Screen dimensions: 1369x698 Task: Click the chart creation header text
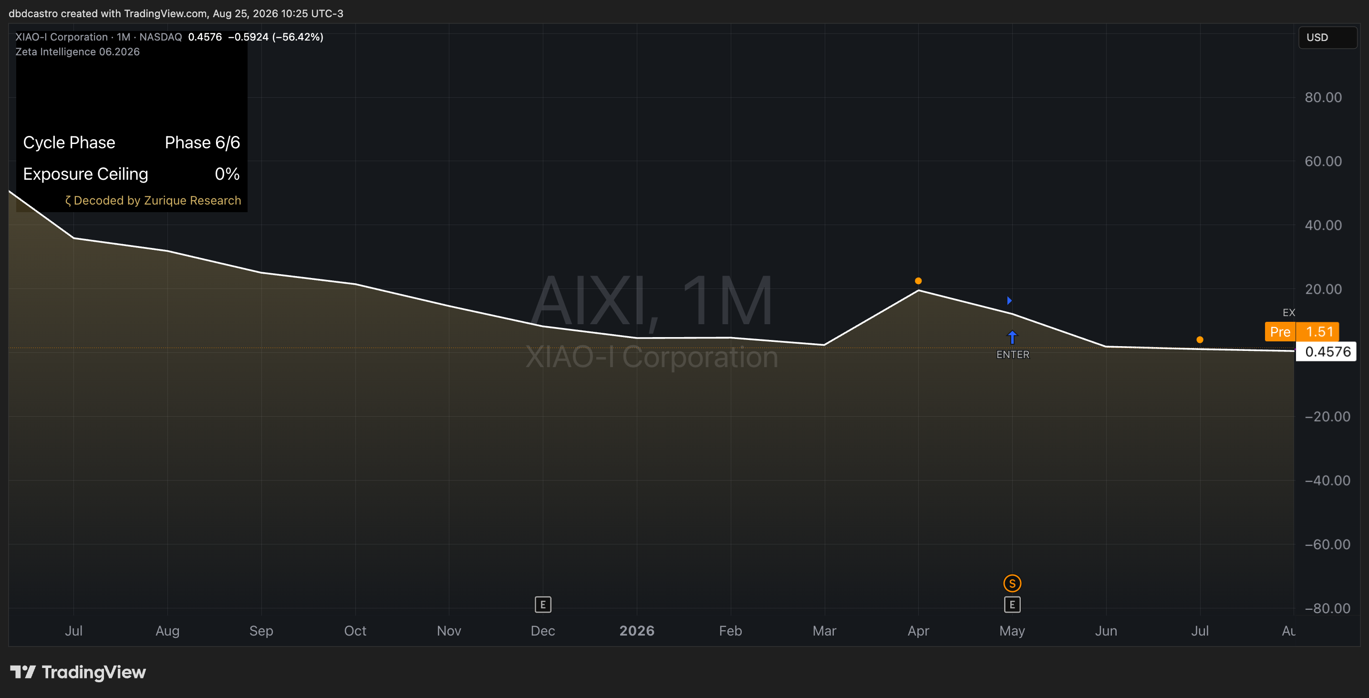coord(176,13)
